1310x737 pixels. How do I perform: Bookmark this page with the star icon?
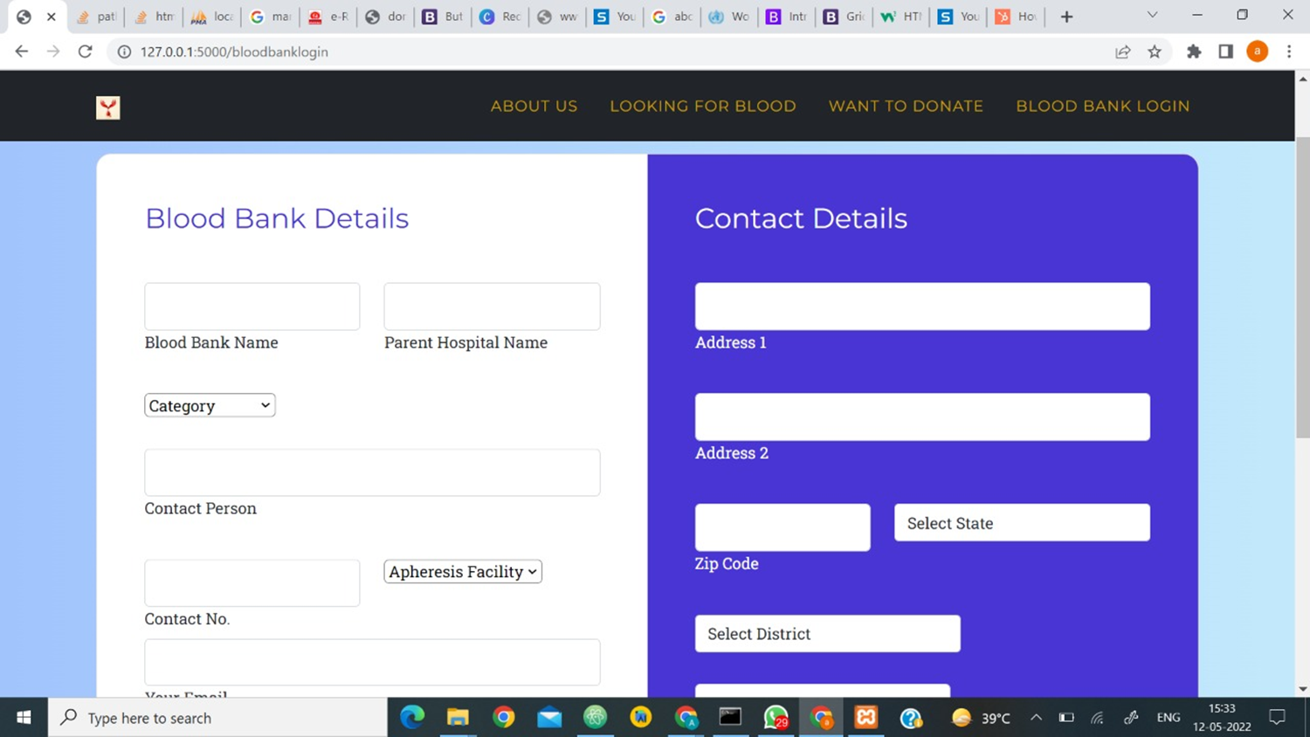point(1155,52)
